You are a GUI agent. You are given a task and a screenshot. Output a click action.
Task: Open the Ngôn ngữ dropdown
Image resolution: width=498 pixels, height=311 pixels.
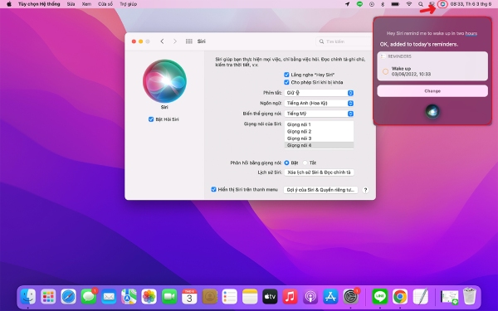(x=319, y=103)
